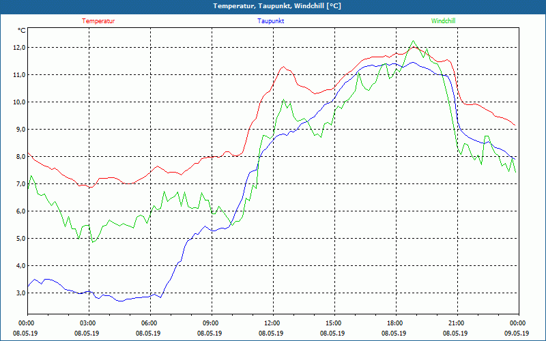546x341 pixels.
Task: Click the 18:00 time label
Action: pos(394,323)
